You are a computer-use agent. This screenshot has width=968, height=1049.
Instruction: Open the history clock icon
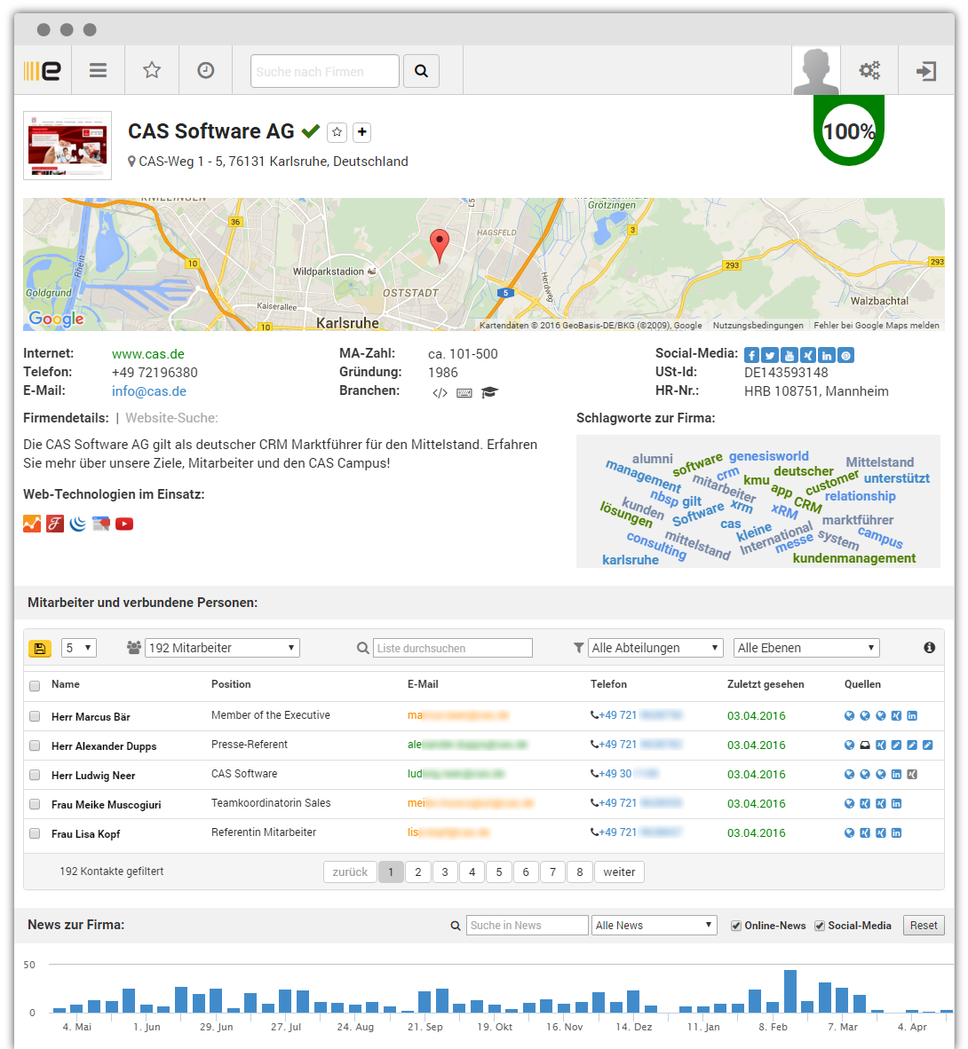[x=205, y=70]
